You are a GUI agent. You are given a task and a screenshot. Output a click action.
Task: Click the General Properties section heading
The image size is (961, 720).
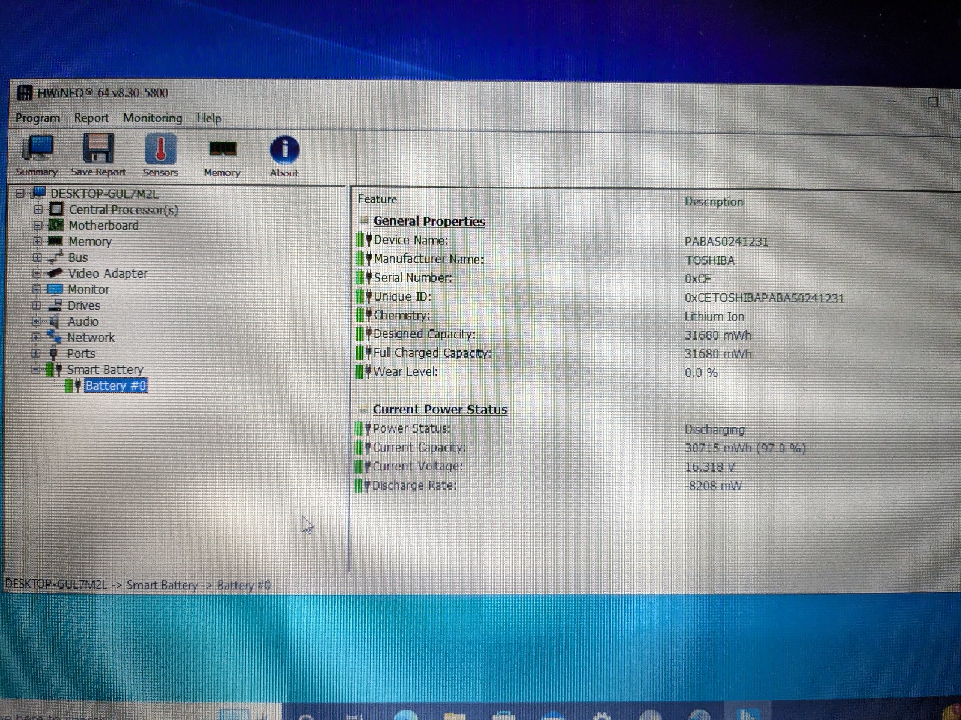click(429, 221)
